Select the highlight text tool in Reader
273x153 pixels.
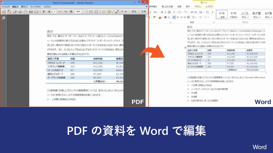tap(109, 12)
